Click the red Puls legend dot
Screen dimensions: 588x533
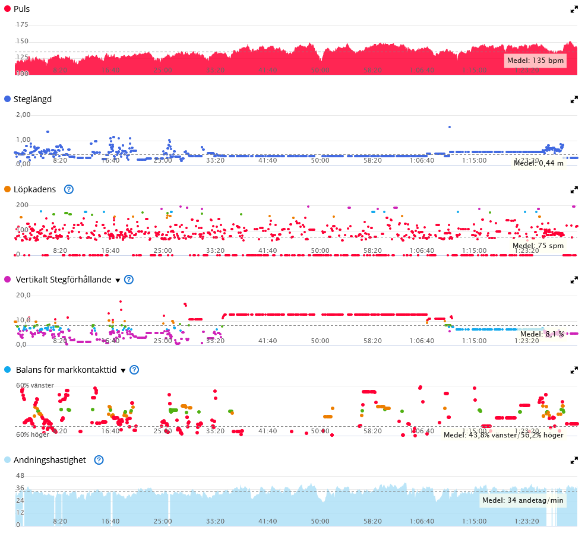click(x=7, y=9)
